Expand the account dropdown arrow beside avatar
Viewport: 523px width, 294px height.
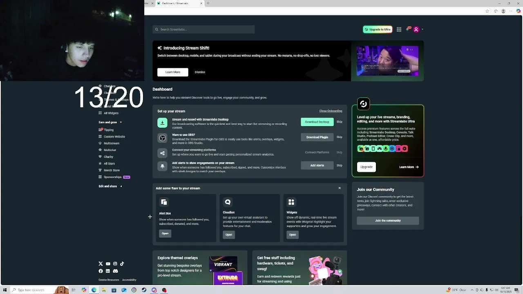coord(422,29)
